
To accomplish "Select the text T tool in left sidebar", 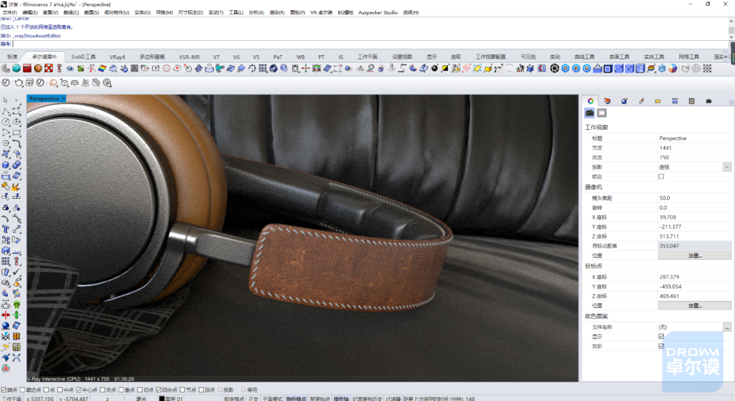I will click(5, 229).
